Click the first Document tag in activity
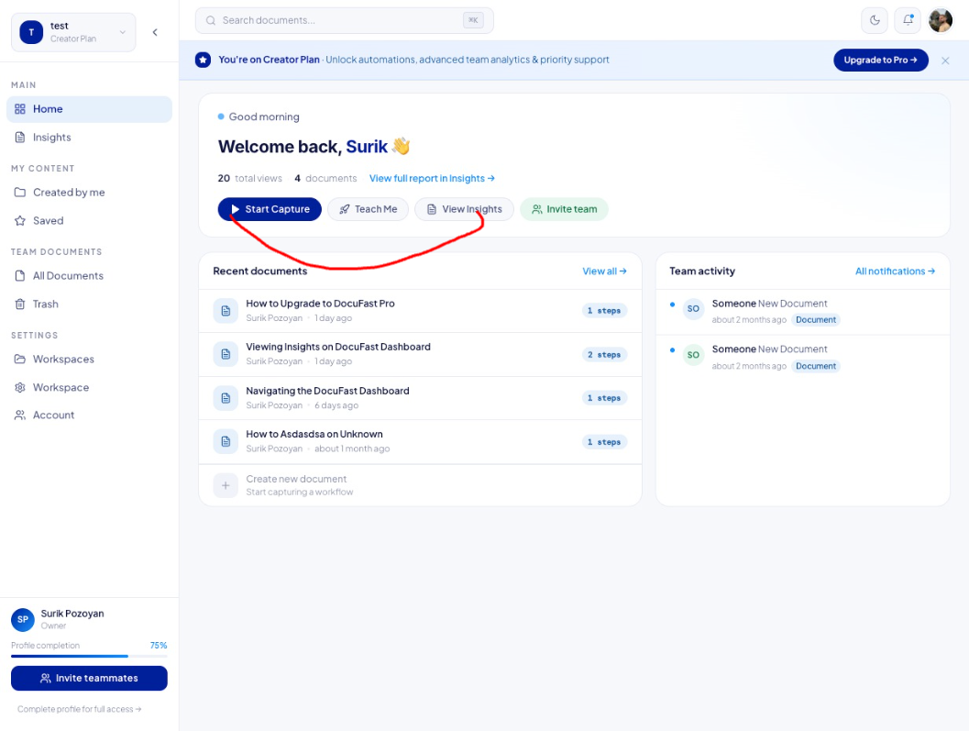Image resolution: width=969 pixels, height=731 pixels. coord(816,320)
